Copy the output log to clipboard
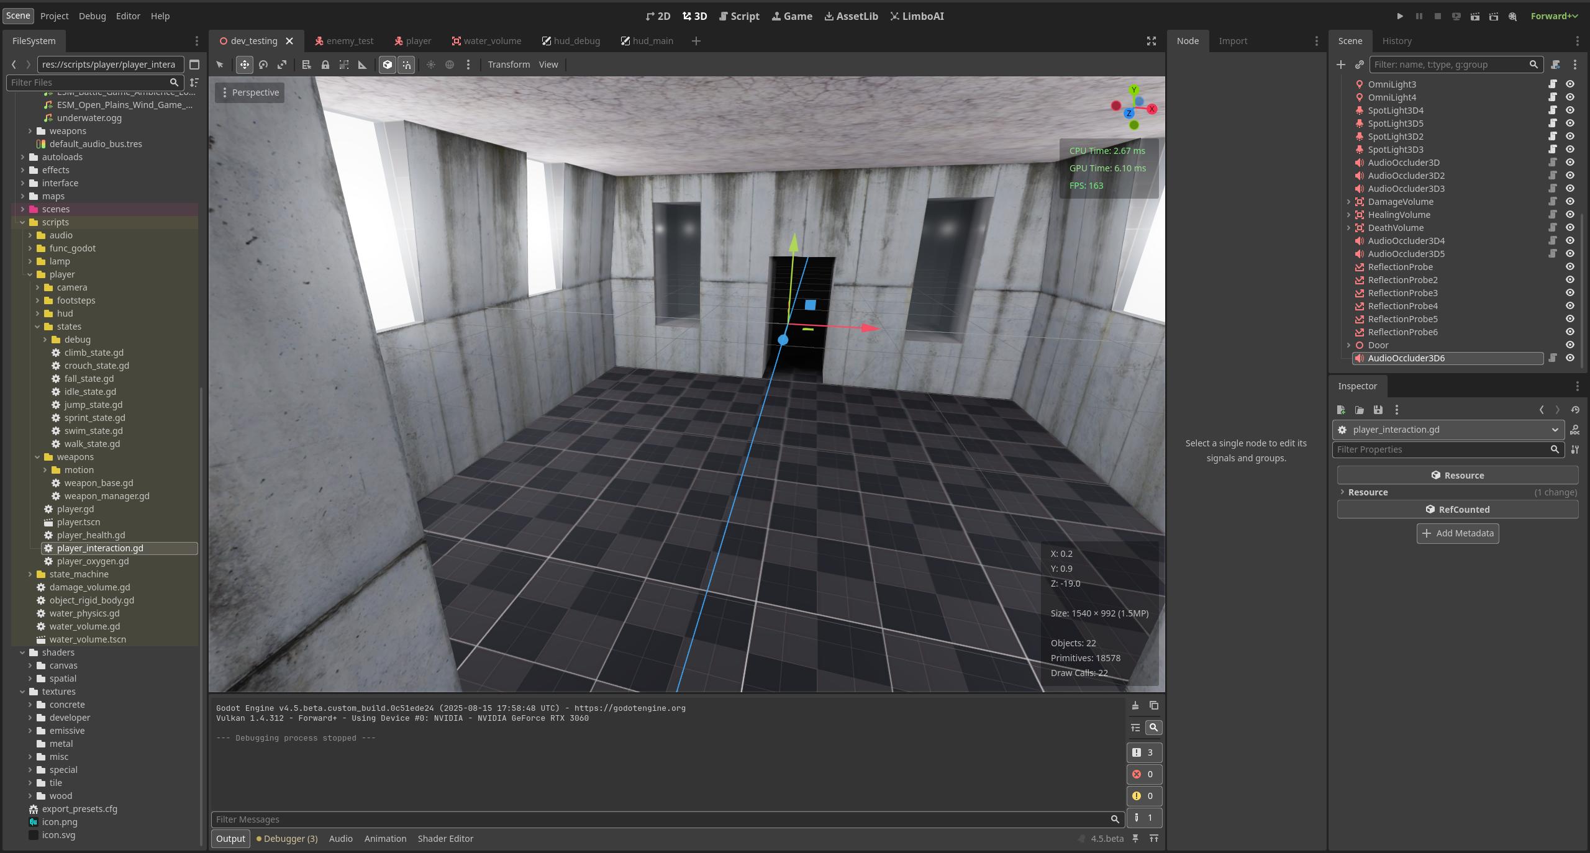The width and height of the screenshot is (1590, 853). [x=1153, y=705]
